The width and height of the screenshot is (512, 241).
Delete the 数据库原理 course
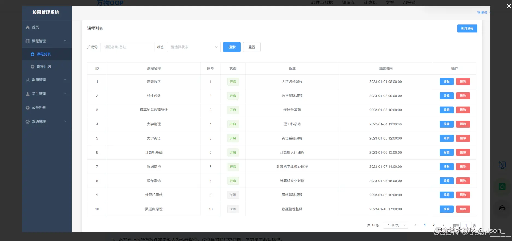point(463,209)
